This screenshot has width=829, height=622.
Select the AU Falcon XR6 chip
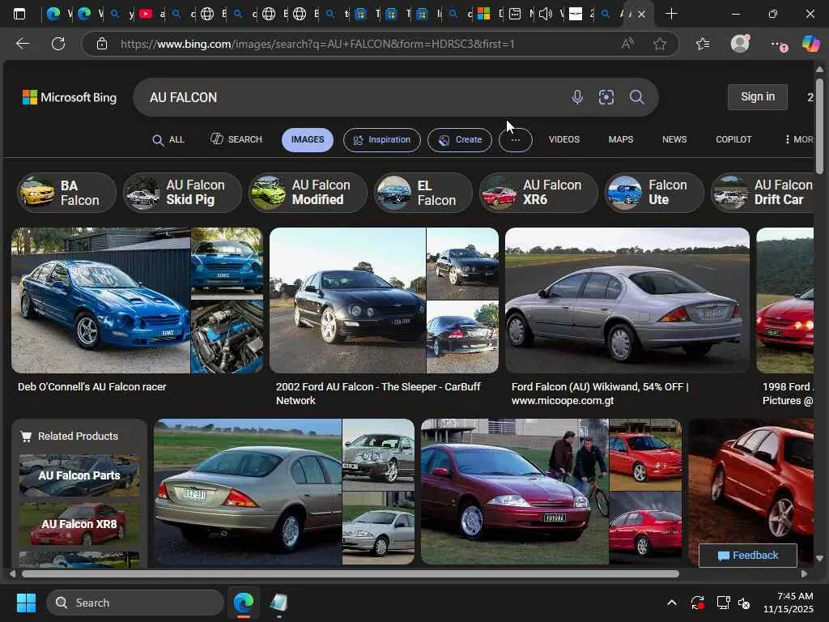click(538, 193)
